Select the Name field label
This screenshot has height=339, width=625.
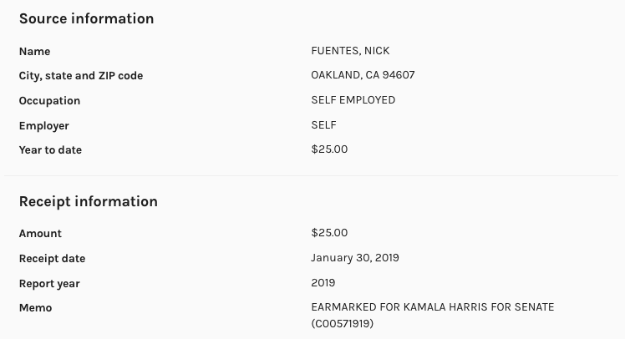tap(34, 51)
